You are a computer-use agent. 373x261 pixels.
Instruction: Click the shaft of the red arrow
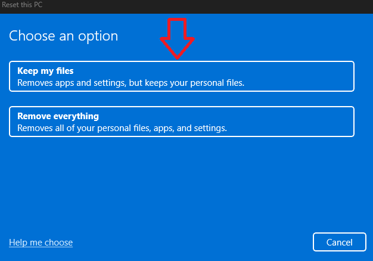coord(177,28)
